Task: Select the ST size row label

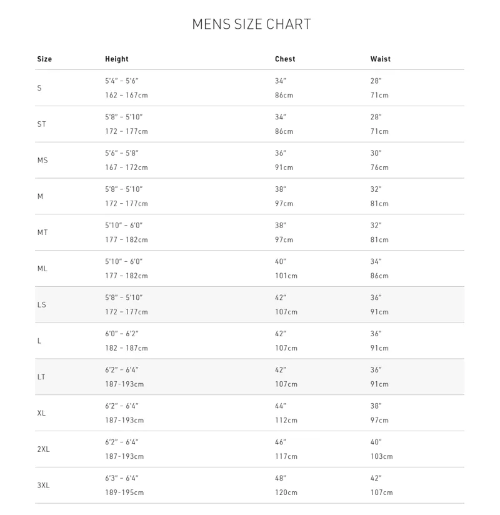Action: tap(41, 124)
